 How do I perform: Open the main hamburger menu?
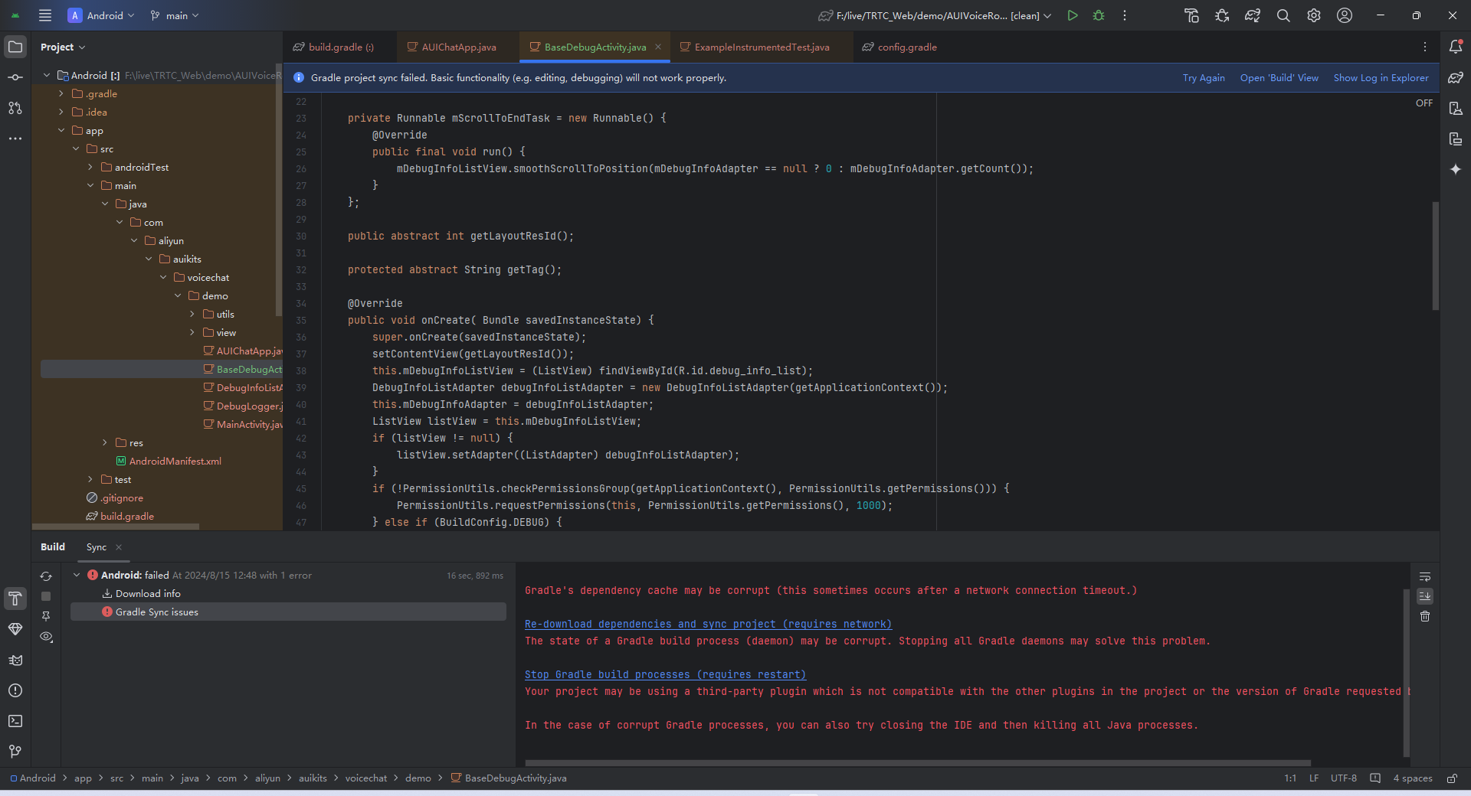[45, 15]
